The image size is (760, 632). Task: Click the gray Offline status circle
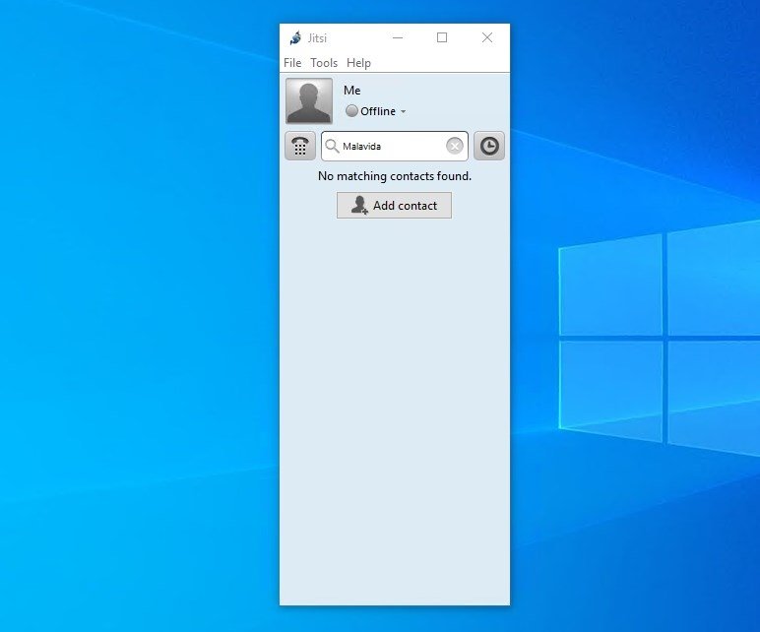point(351,111)
